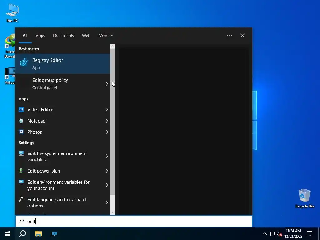The image size is (320, 240).
Task: Click the Windows Start button
Action: [7, 234]
